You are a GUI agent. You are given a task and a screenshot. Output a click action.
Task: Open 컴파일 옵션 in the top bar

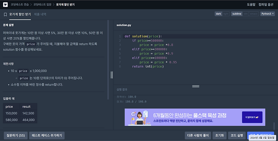266,5
